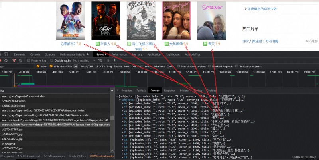
Task: Toggle the device toolbar icon
Action: (x=6, y=54)
